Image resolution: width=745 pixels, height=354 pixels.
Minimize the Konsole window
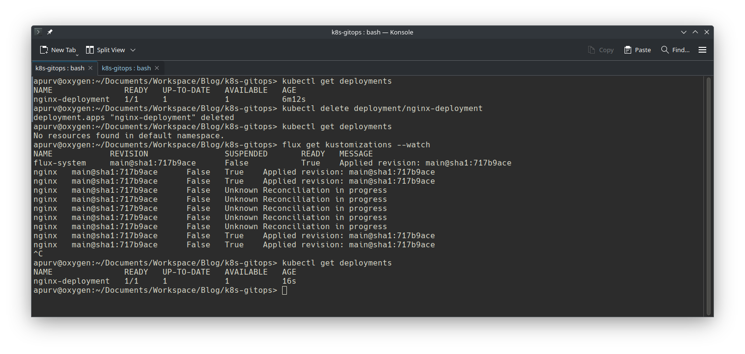tap(684, 32)
